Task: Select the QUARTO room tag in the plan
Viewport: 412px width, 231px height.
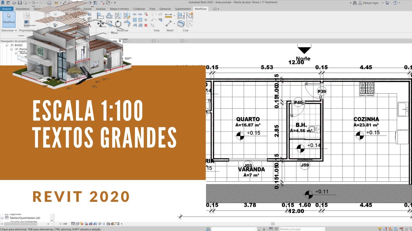Action: pos(248,121)
